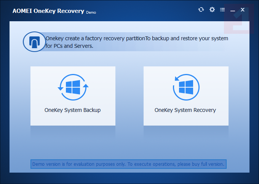The height and width of the screenshot is (184, 259).
Task: Click the OneKey System Backup Windows icon
Action: tap(73, 87)
